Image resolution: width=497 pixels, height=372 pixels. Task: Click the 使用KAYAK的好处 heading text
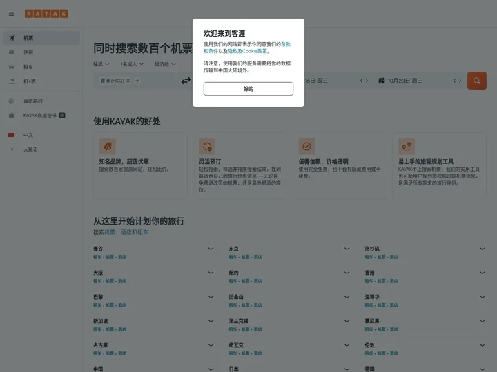(x=127, y=121)
